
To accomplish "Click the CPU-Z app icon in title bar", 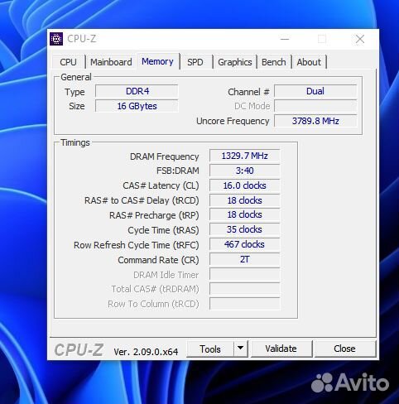I will 56,39.
